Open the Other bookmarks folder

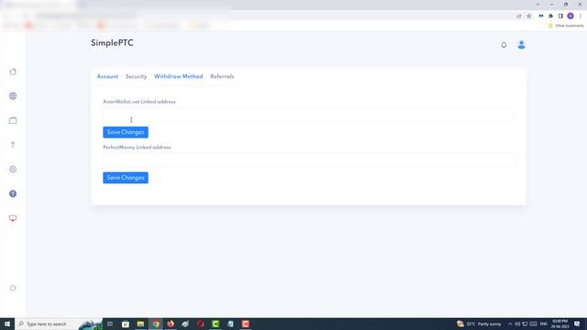coord(566,26)
